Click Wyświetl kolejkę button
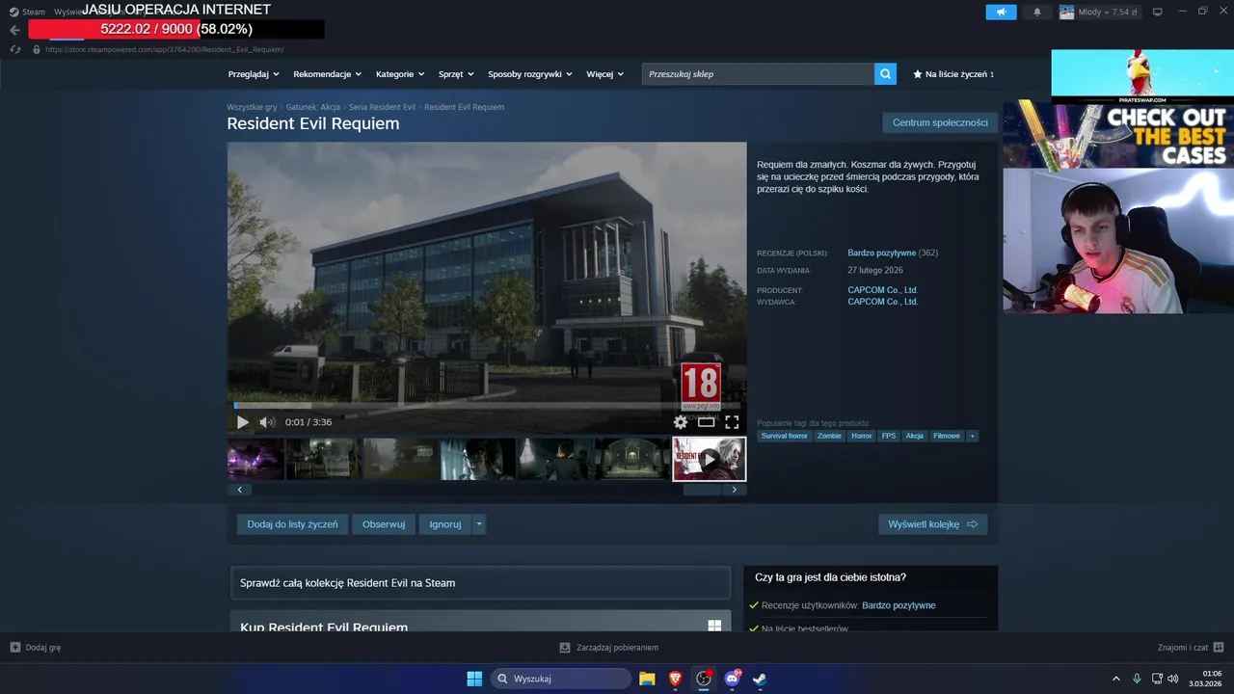This screenshot has width=1234, height=694. 932,524
